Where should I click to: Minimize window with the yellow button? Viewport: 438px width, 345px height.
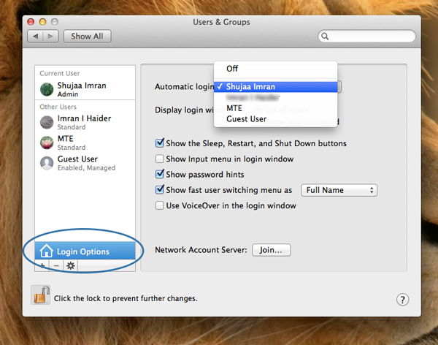point(43,22)
